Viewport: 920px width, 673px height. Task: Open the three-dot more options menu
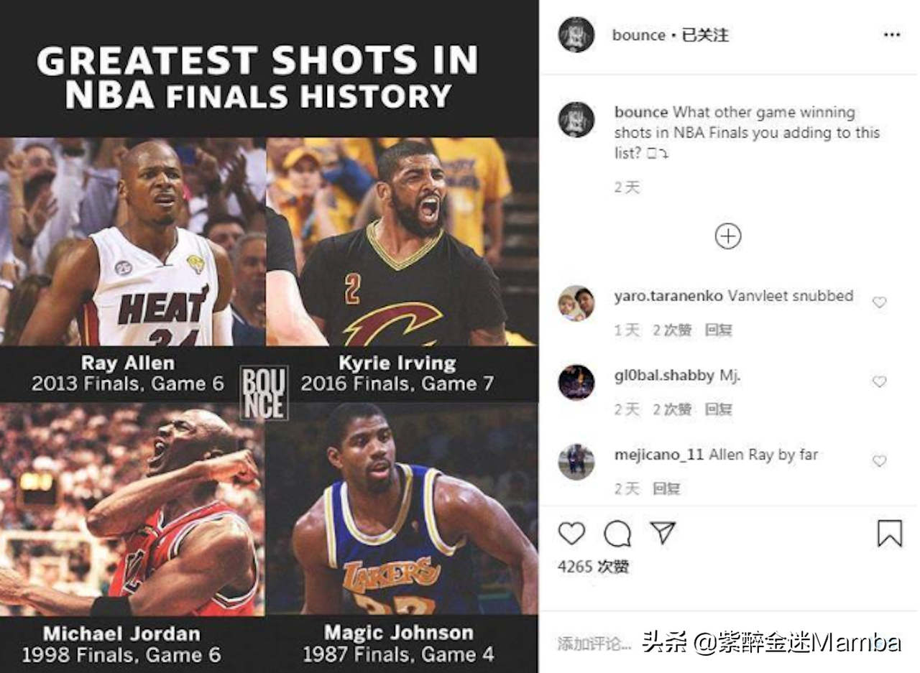[x=892, y=34]
